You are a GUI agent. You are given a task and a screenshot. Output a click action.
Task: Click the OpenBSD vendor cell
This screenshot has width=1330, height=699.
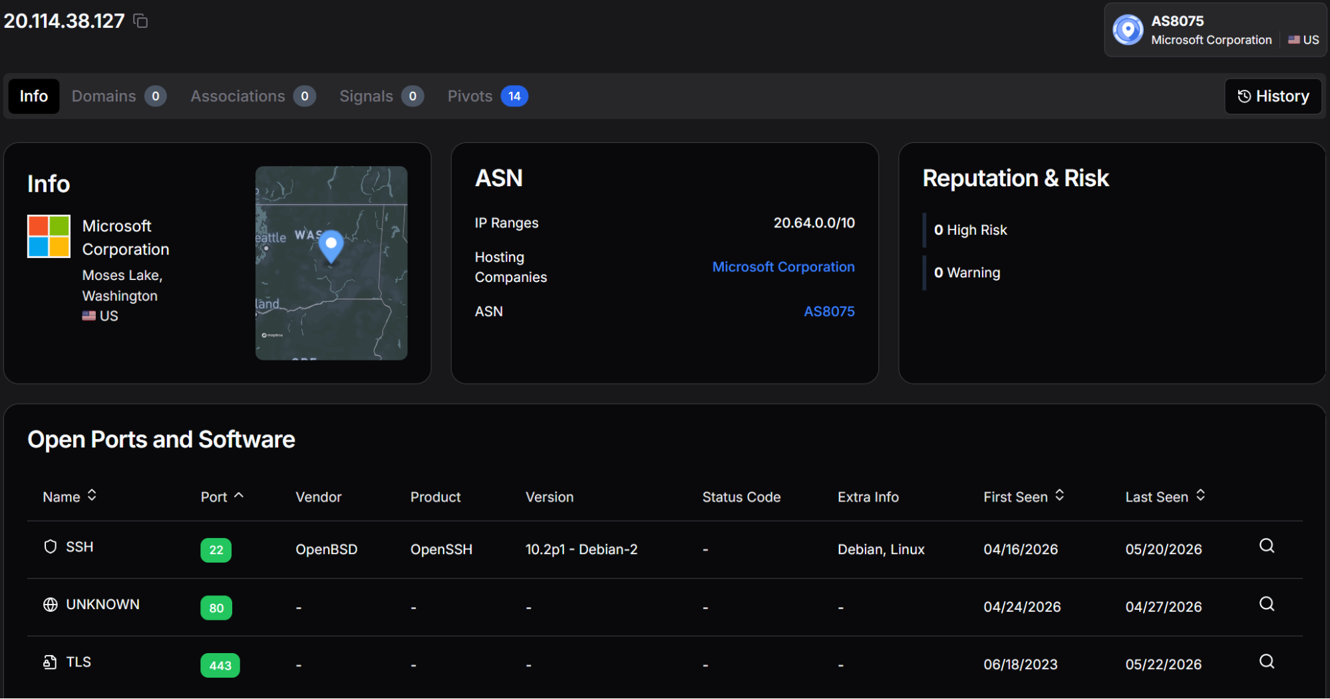tap(327, 549)
